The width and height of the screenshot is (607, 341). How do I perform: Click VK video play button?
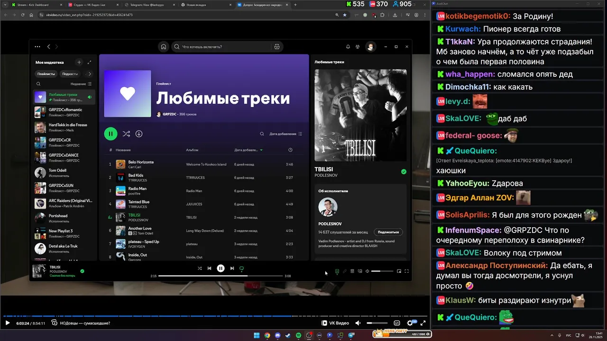[7, 323]
